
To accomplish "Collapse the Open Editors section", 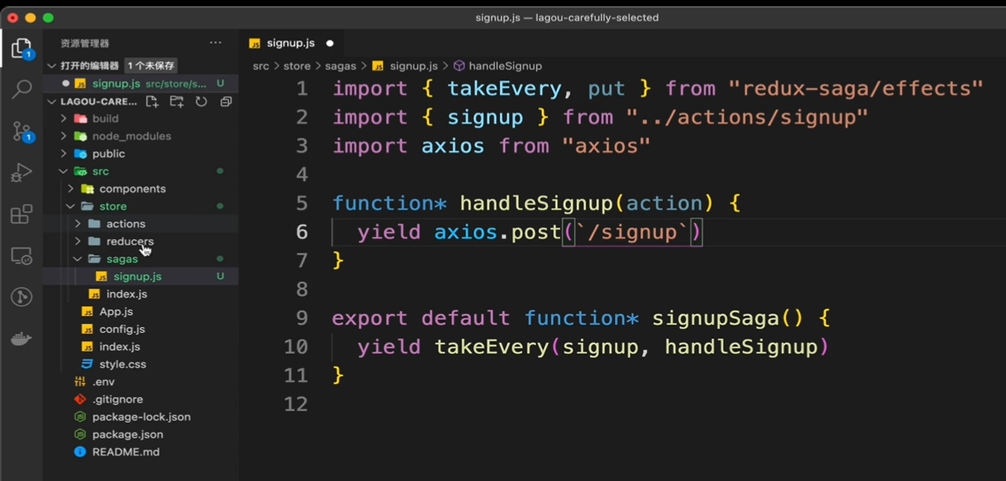I will (x=52, y=66).
